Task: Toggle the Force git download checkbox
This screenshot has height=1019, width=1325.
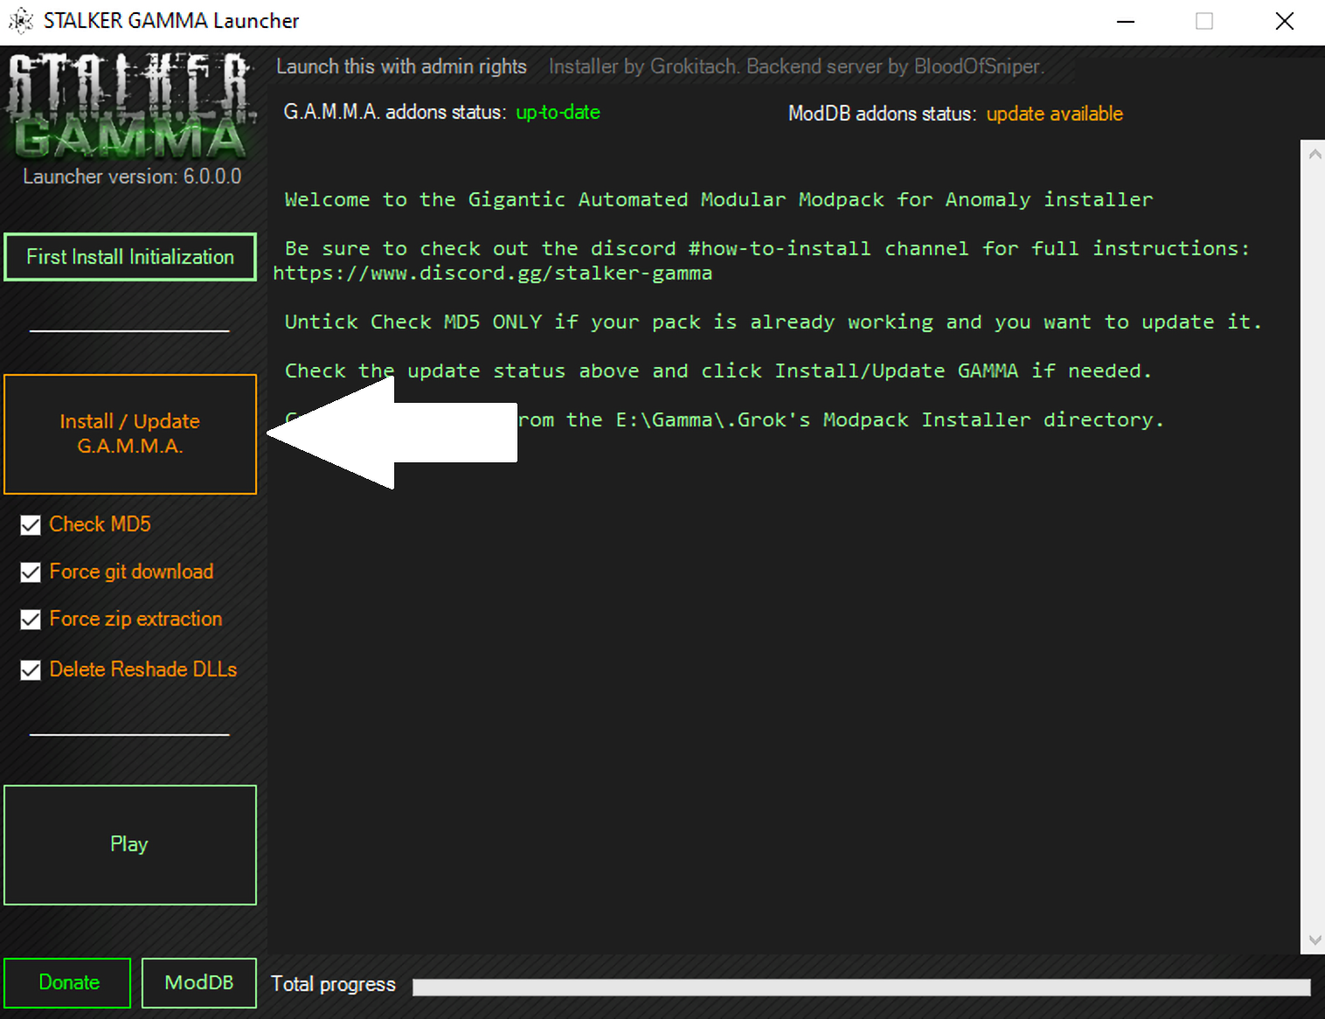Action: tap(31, 572)
